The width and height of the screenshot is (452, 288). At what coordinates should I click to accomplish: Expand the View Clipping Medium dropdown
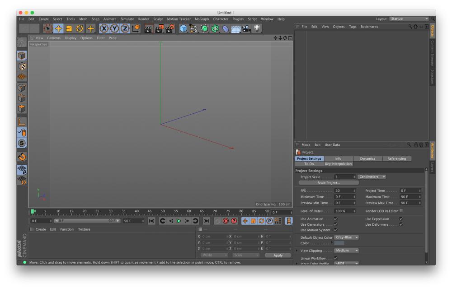[347, 251]
